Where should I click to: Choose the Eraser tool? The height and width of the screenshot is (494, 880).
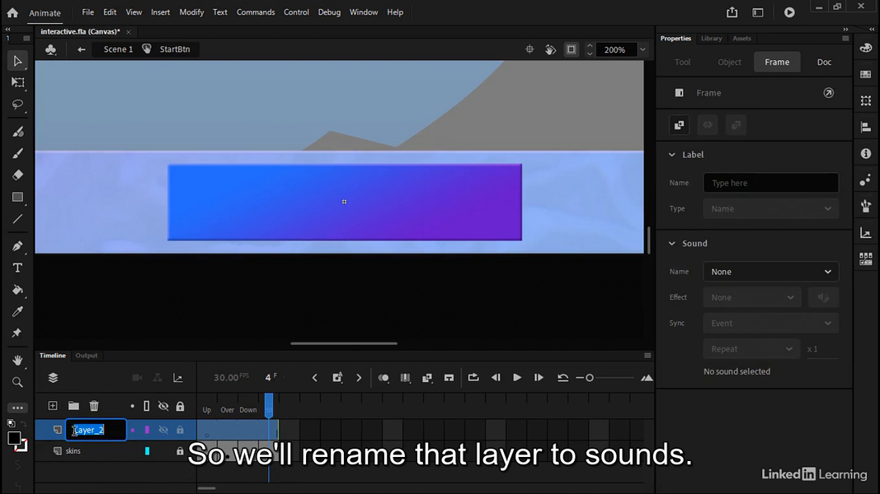coord(17,175)
